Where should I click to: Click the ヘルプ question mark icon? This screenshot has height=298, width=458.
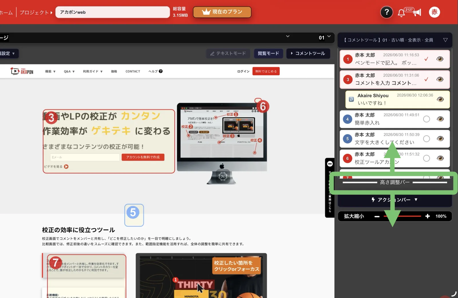coord(161,71)
